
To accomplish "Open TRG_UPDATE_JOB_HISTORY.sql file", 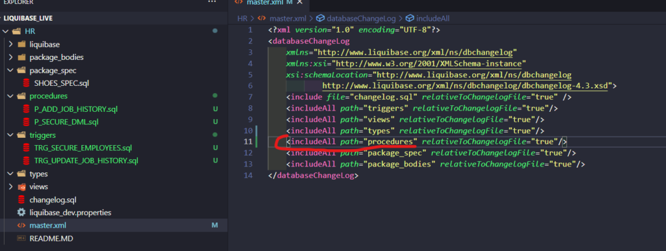I will [87, 161].
